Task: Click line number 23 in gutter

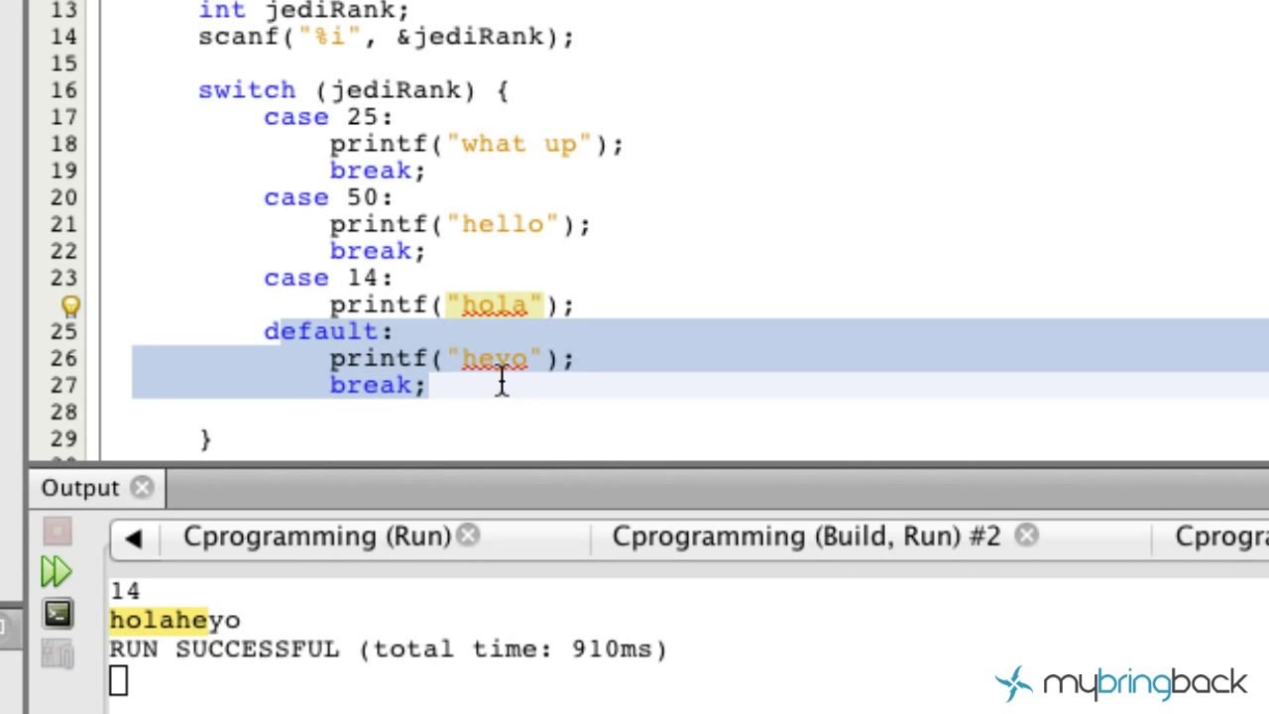Action: [63, 278]
